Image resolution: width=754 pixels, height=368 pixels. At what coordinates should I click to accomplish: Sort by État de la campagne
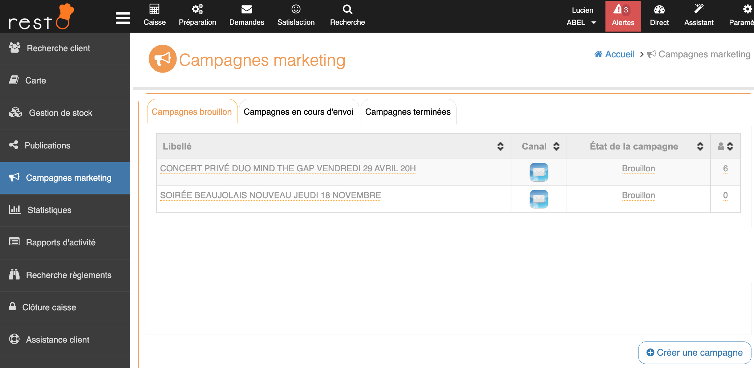[x=700, y=146]
